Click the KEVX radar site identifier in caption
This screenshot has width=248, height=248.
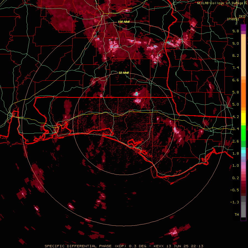tap(159, 246)
